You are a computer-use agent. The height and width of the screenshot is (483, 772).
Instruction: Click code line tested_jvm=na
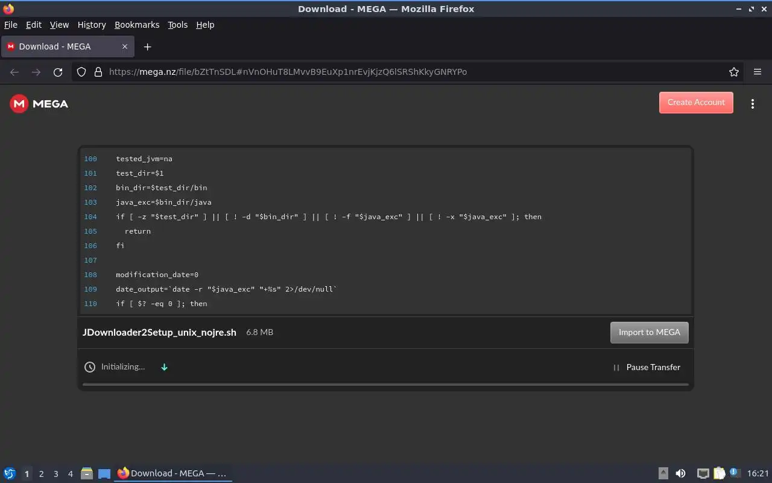[x=144, y=159]
